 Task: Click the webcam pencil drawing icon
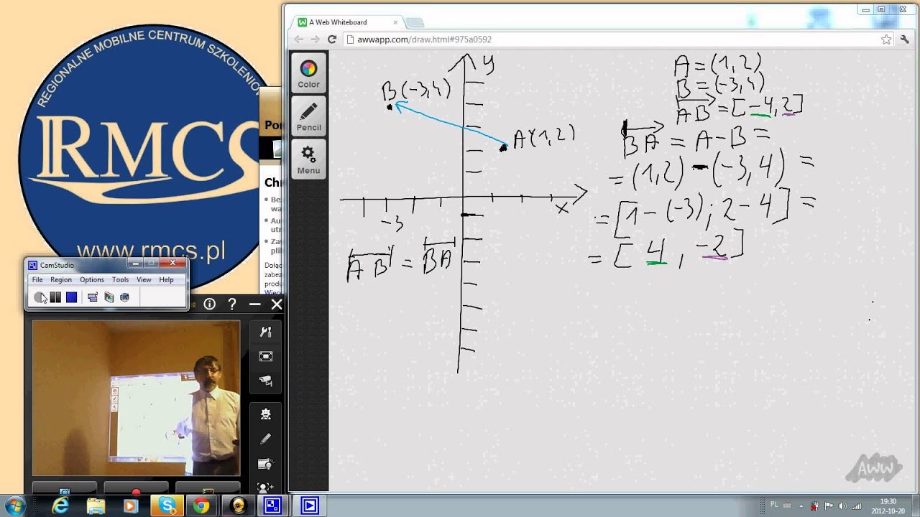[x=266, y=439]
